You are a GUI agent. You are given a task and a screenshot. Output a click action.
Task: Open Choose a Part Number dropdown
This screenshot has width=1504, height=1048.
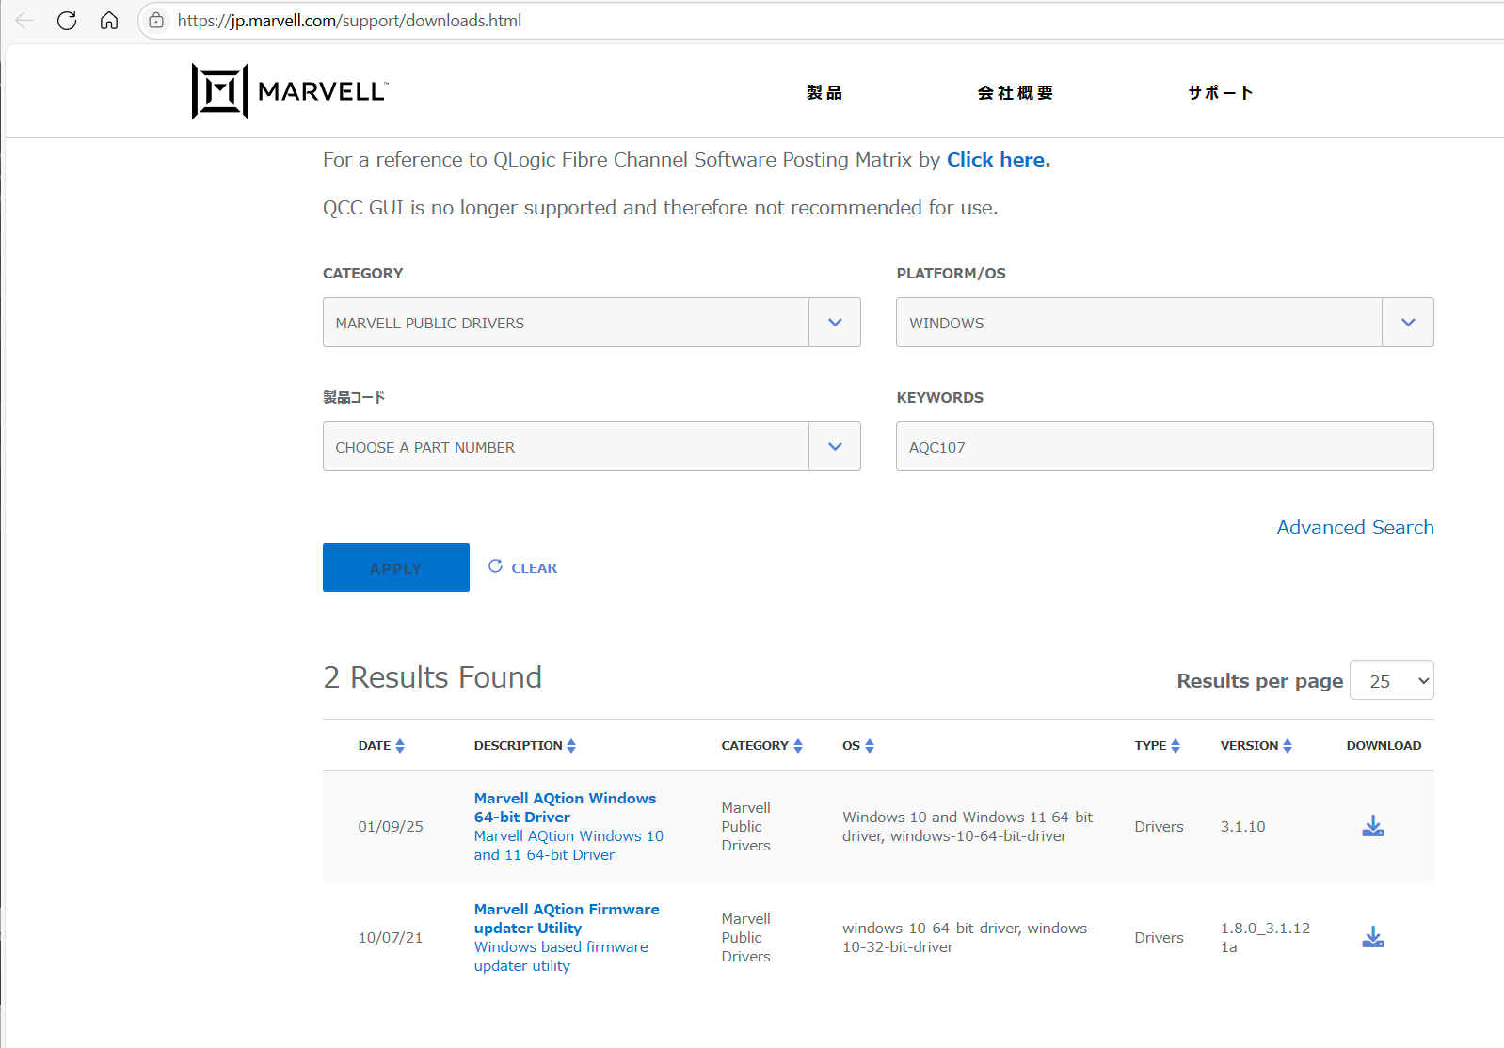pos(591,447)
